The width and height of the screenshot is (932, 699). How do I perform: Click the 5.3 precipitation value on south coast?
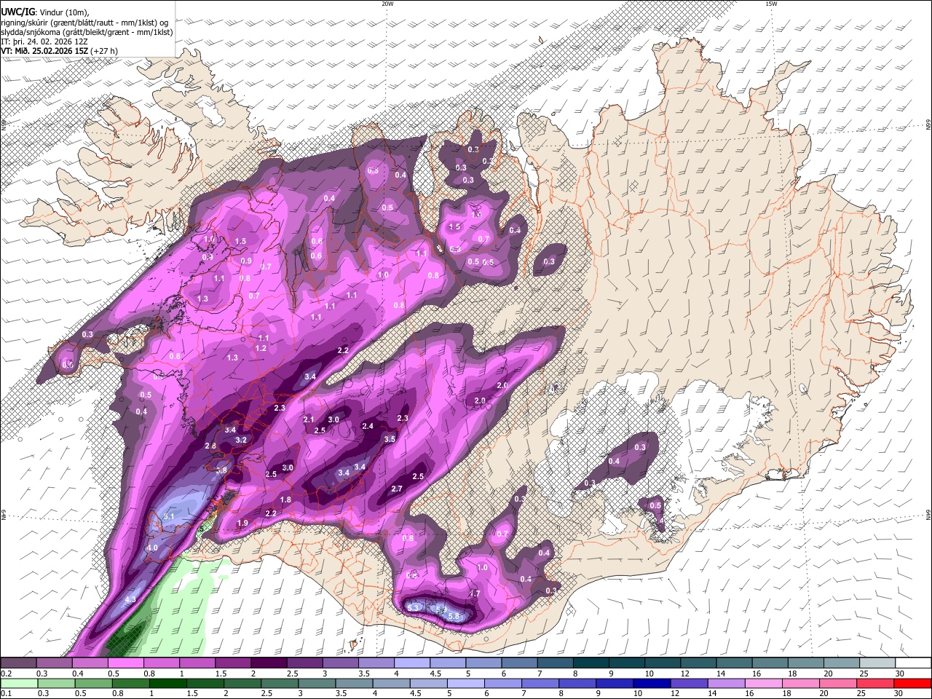(414, 607)
